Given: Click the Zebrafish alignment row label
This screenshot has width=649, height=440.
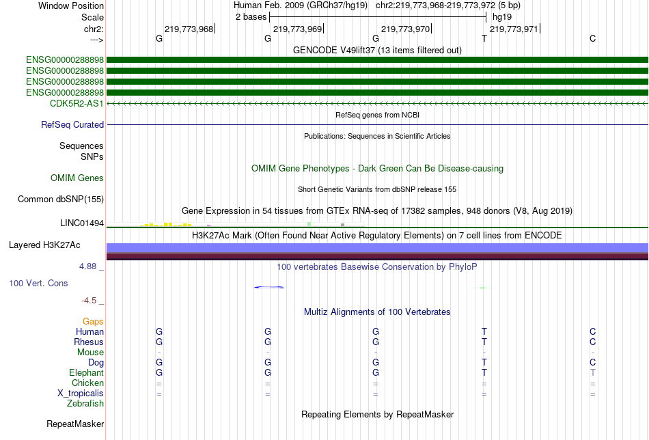Looking at the screenshot, I should point(85,403).
